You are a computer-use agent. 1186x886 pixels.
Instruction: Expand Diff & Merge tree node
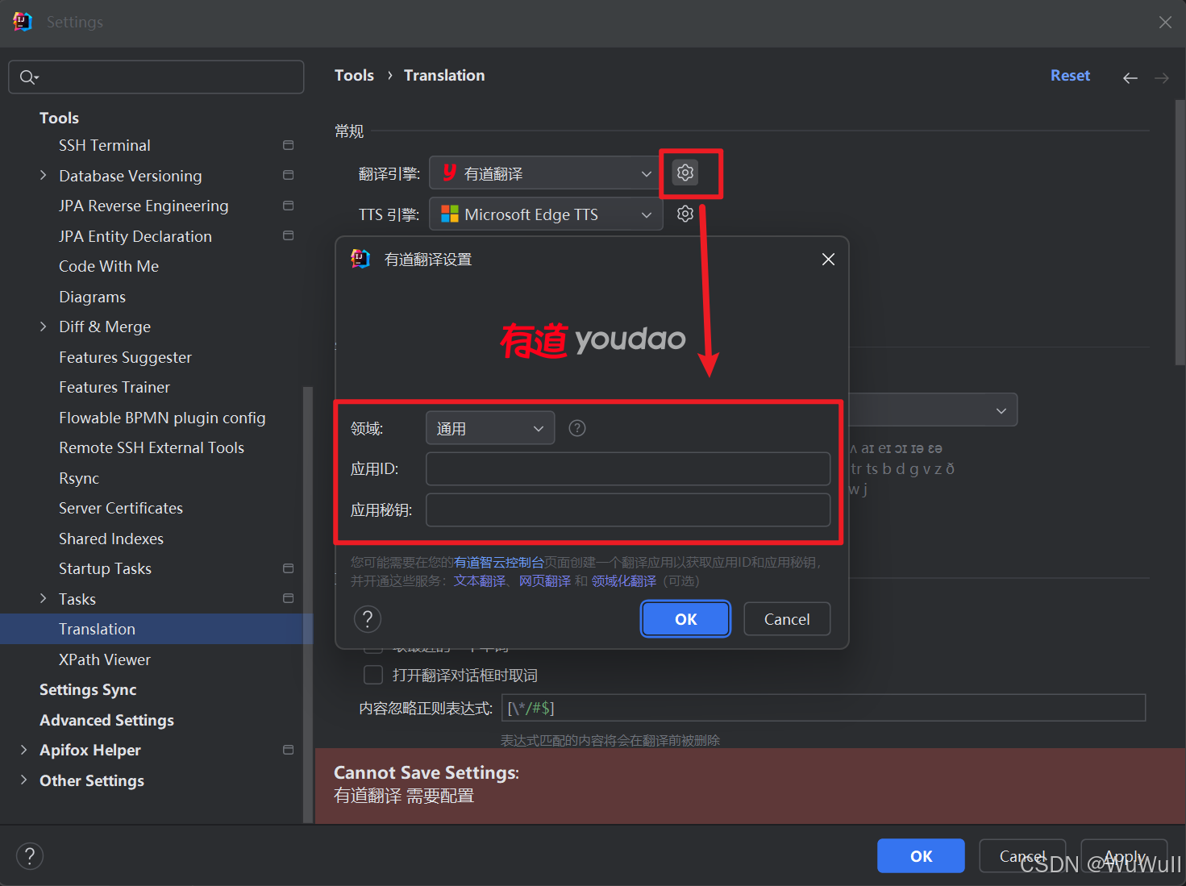tap(44, 327)
